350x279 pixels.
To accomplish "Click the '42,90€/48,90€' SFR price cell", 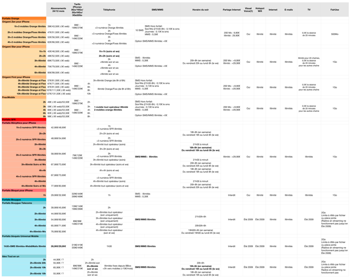I will coord(58,128).
